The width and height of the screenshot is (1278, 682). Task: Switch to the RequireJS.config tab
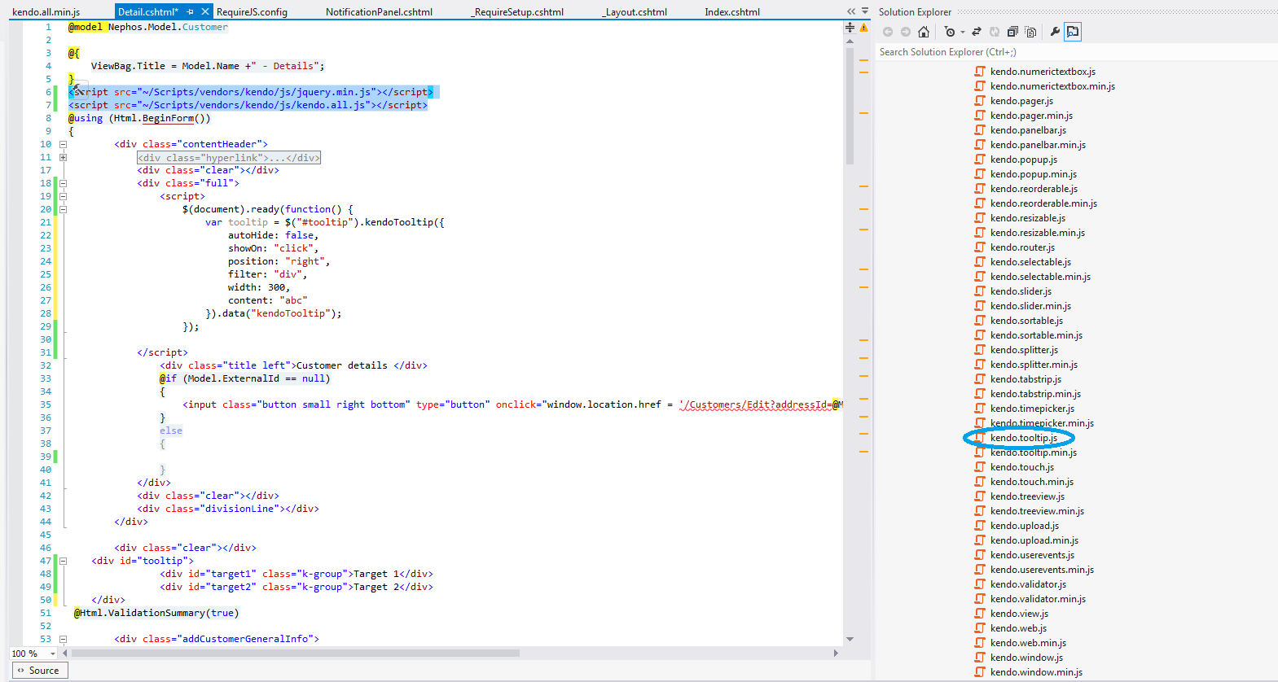252,12
